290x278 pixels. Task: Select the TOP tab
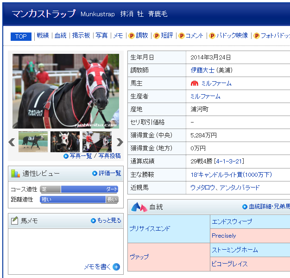[21, 36]
